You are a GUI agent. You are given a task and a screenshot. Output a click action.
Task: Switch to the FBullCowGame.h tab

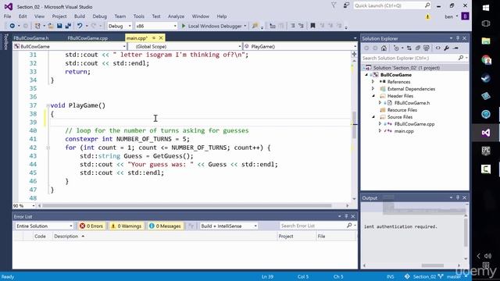coord(31,38)
